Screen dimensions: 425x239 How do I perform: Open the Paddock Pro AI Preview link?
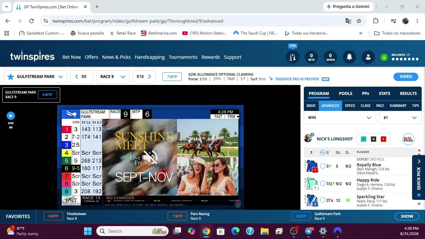297,79
